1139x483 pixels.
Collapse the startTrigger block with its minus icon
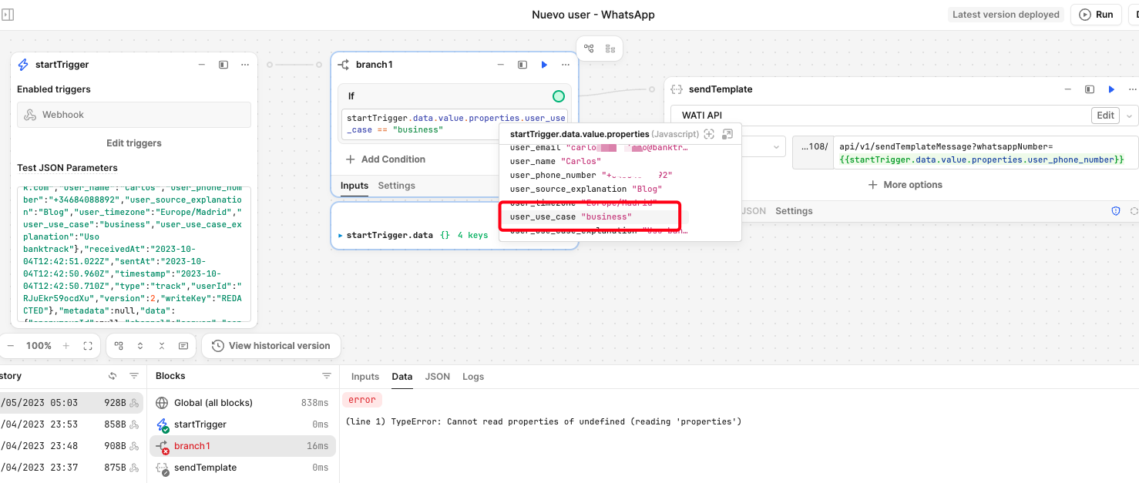click(x=201, y=65)
